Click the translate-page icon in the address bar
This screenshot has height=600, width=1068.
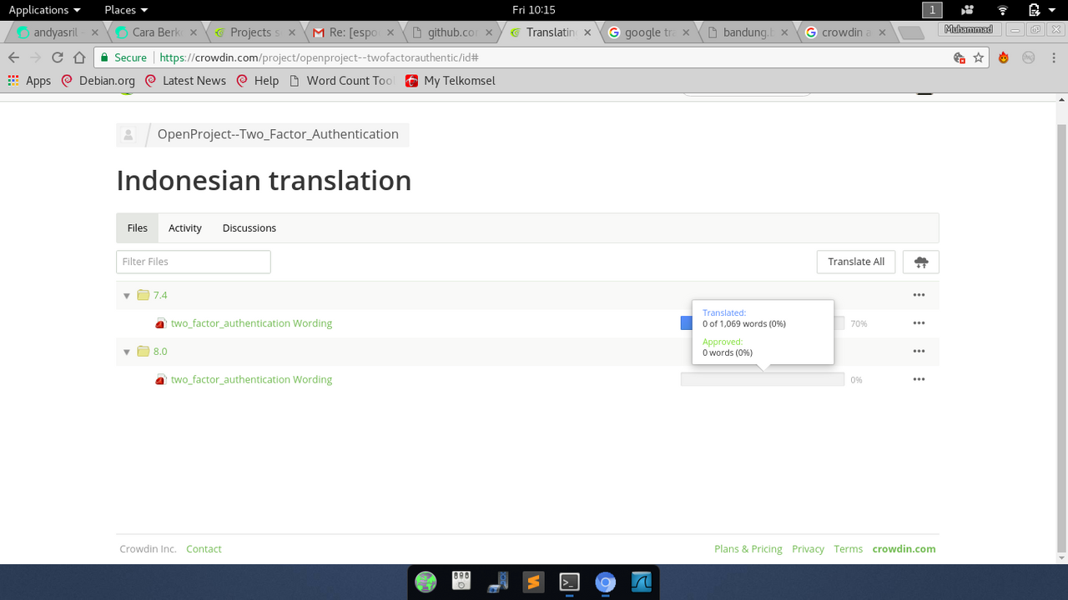[960, 57]
